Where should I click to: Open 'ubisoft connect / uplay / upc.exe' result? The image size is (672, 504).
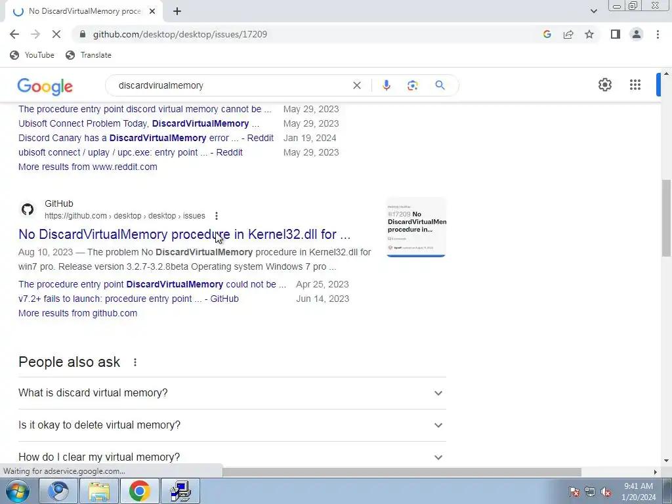(131, 152)
